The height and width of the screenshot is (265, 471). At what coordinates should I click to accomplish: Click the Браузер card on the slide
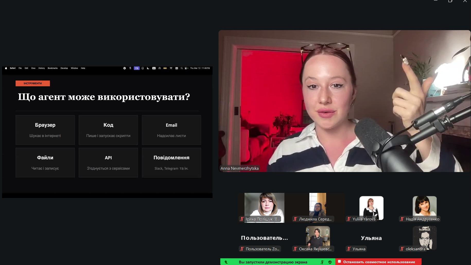pos(45,130)
